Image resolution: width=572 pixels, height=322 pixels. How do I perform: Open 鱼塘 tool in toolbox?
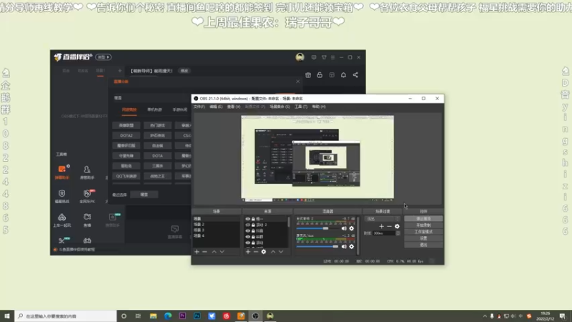click(87, 220)
